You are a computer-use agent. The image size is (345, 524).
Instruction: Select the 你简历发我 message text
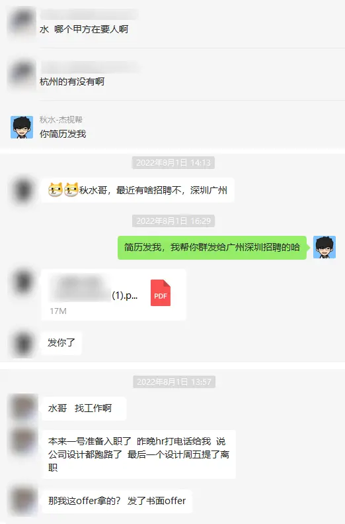pyautogui.click(x=63, y=134)
